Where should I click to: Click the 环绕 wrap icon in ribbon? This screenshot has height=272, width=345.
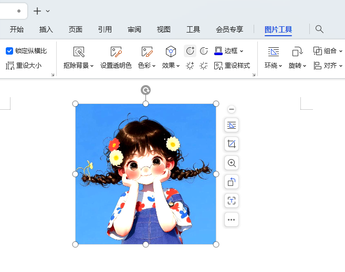[274, 52]
